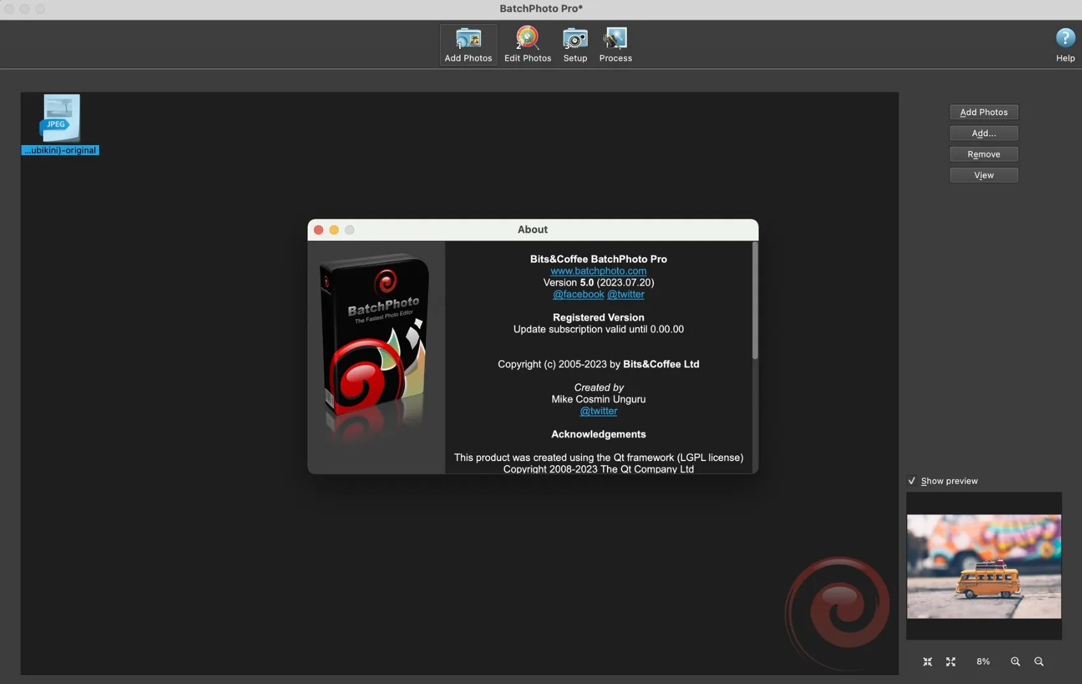Click the 'Mike Cosmin Unguru' name

tap(598, 399)
